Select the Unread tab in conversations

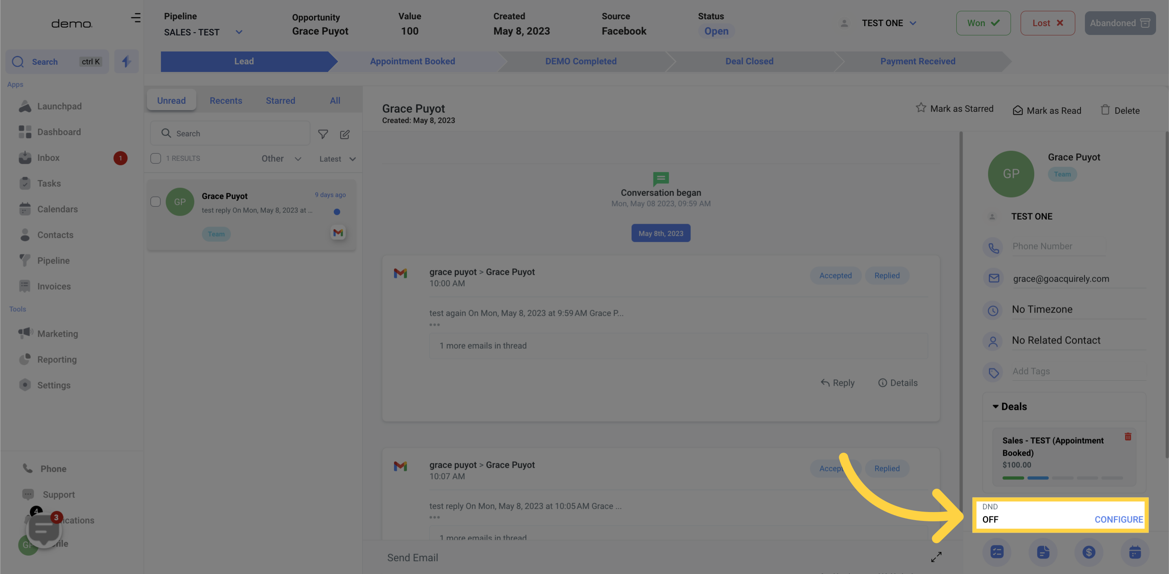point(171,100)
